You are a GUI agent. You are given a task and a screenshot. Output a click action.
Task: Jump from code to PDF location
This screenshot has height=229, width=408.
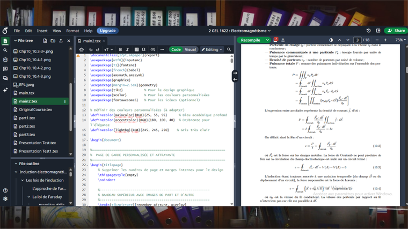235,73
